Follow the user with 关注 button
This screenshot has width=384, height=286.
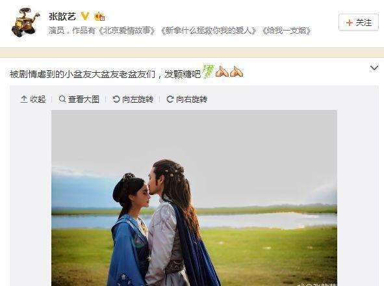359,23
